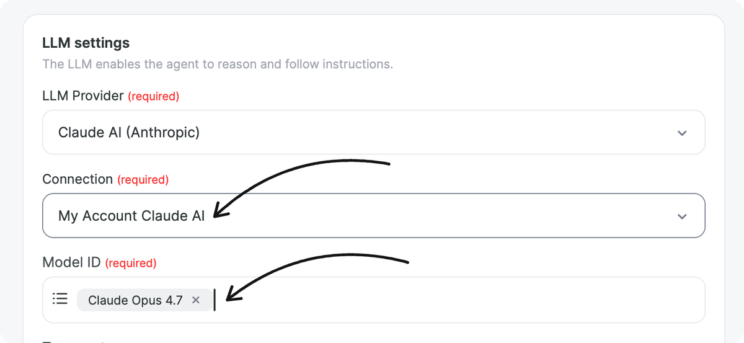Click the LLM description text below heading
This screenshot has width=744, height=343.
[x=218, y=64]
